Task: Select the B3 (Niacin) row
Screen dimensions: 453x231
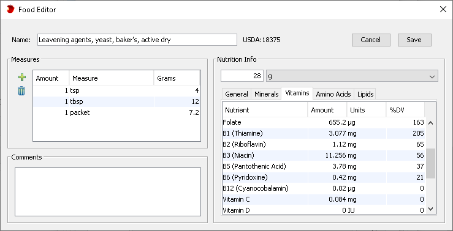Action: click(324, 156)
